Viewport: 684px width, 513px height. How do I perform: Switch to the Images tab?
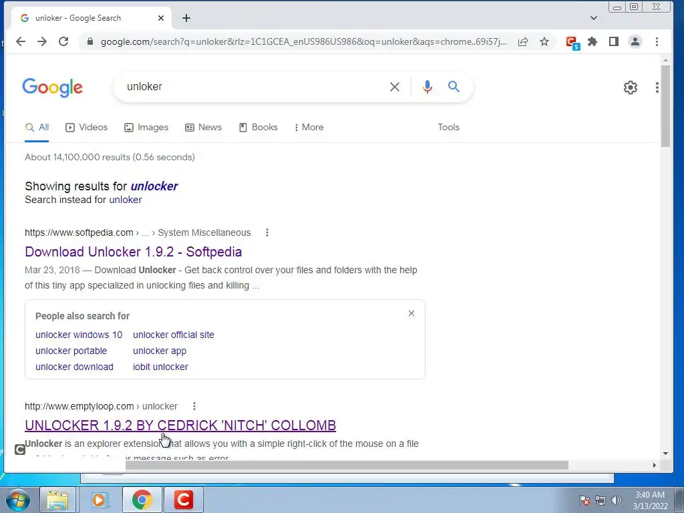[146, 128]
